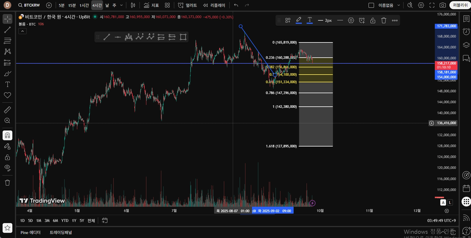The width and height of the screenshot is (471, 238).
Task: Open the quick search lightning icon
Action: pos(410,5)
